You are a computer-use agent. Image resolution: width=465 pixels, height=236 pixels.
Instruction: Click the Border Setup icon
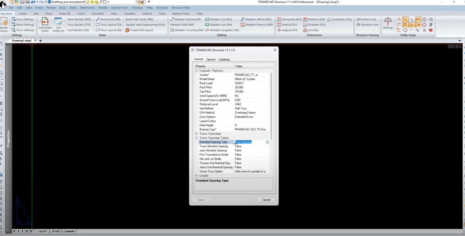tap(3, 24)
